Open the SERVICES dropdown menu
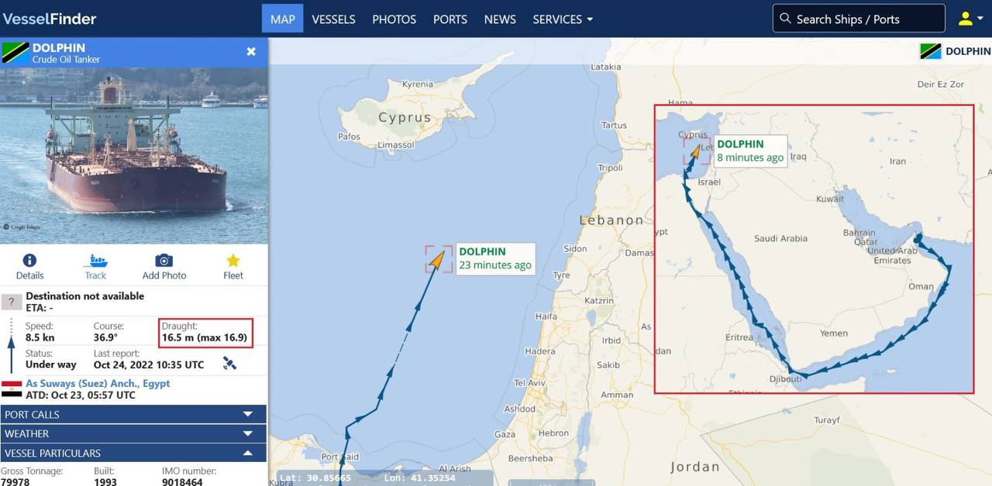Image resolution: width=992 pixels, height=486 pixels. 563,19
